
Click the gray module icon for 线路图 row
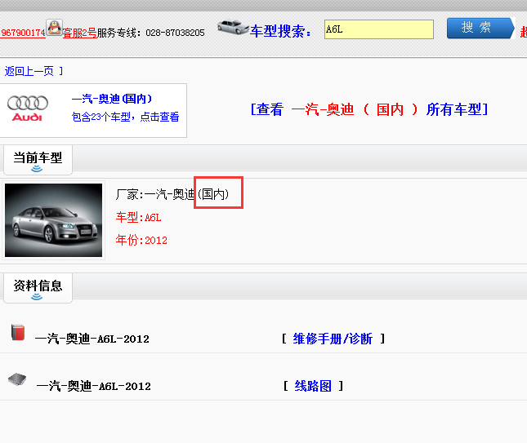tap(17, 379)
